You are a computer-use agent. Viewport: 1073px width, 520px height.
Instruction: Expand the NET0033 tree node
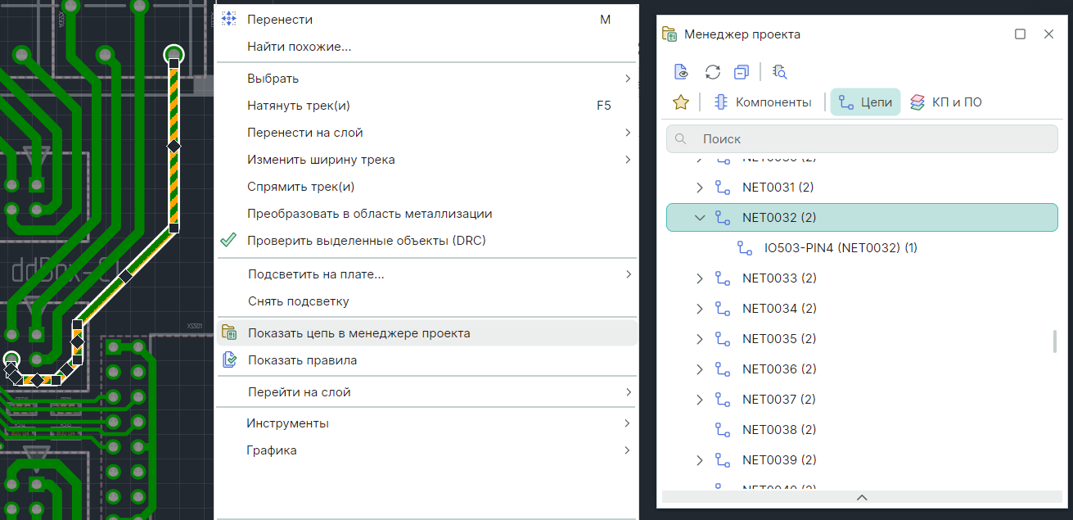coord(700,278)
